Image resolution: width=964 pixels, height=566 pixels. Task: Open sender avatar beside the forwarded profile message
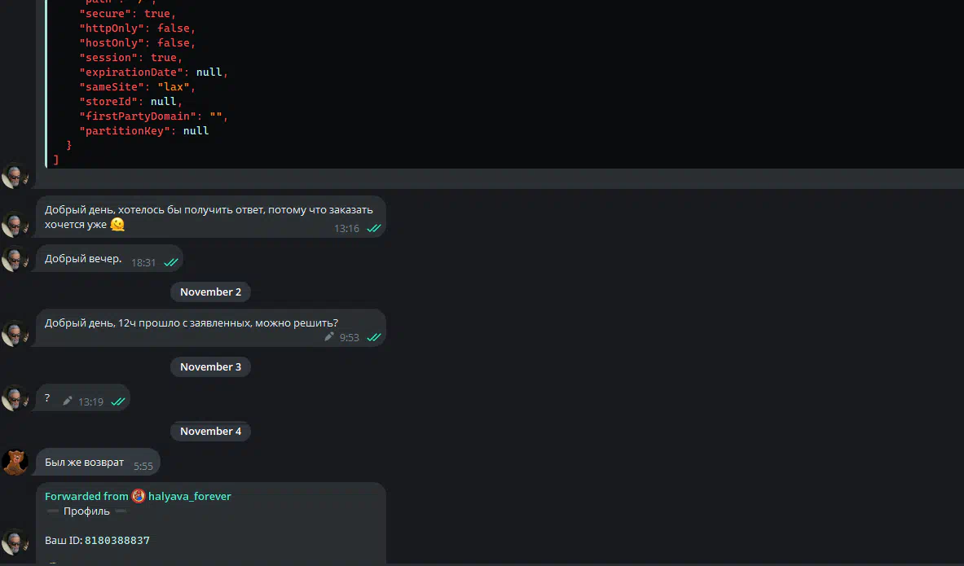15,542
